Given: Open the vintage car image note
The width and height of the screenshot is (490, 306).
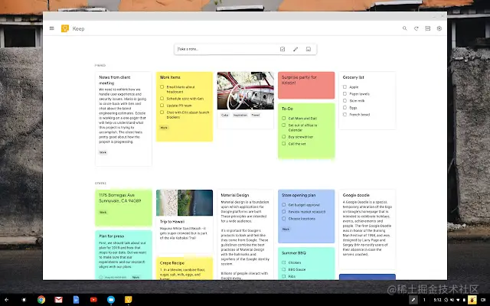Looking at the screenshot, I should pyautogui.click(x=246, y=90).
